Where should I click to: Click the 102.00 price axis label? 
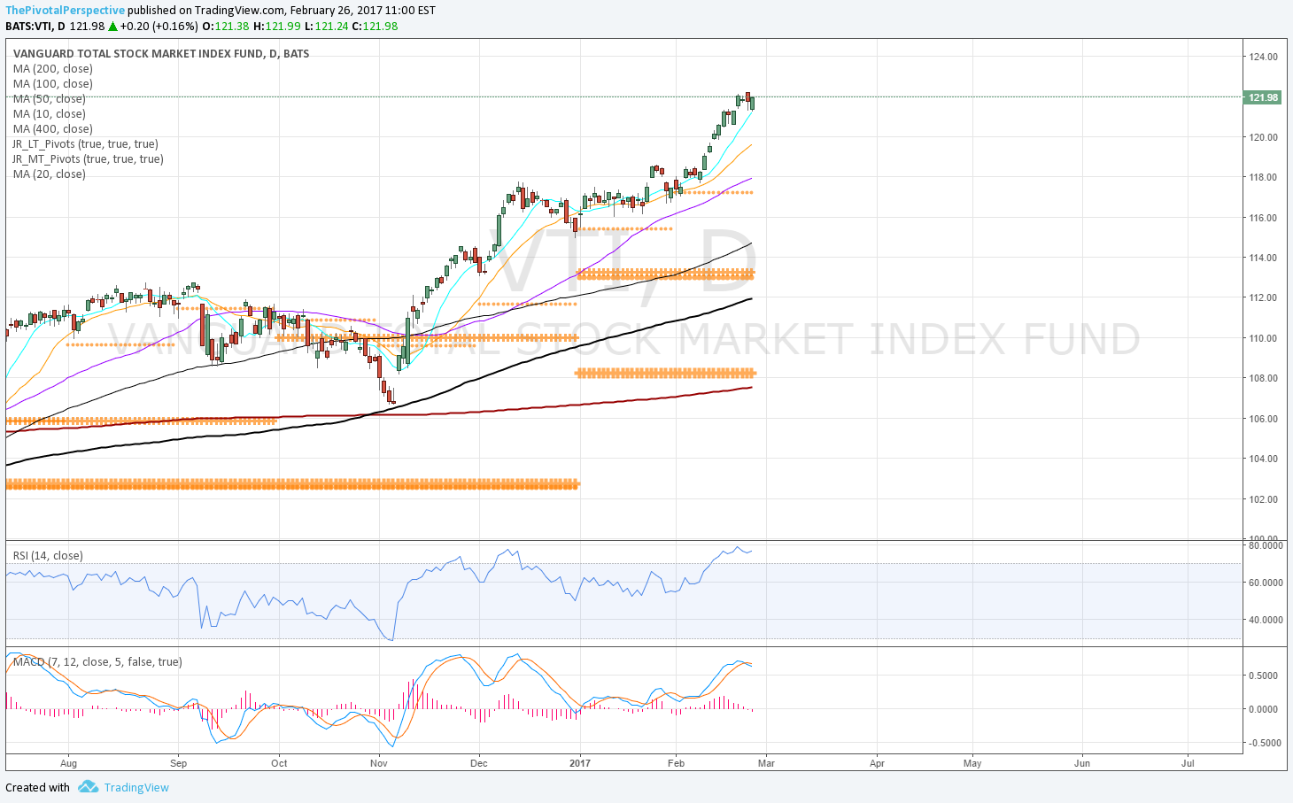pyautogui.click(x=1263, y=499)
